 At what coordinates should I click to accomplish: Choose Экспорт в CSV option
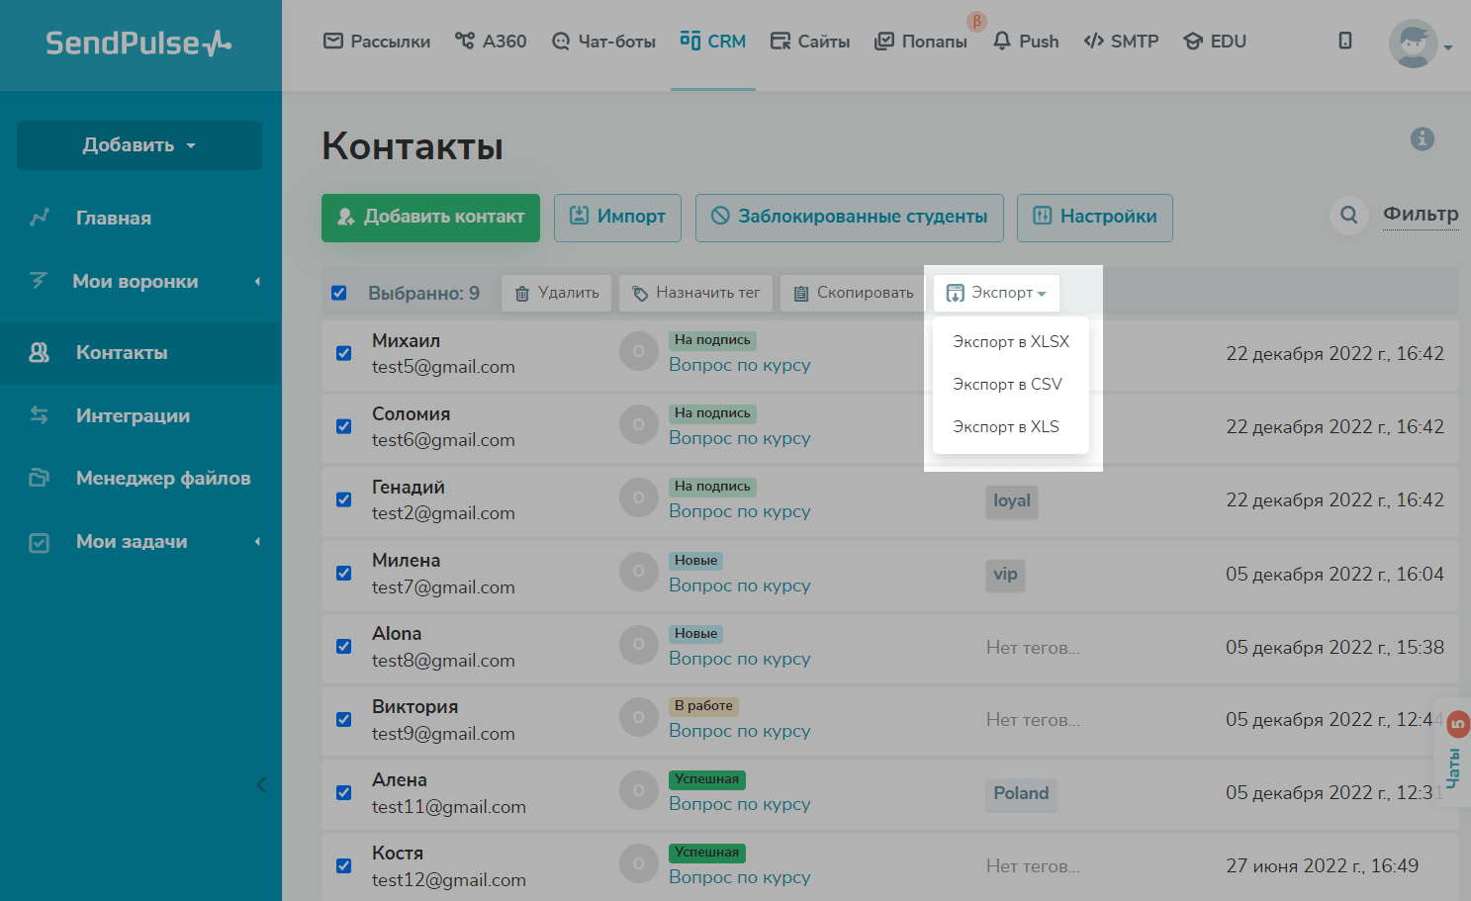click(1011, 384)
